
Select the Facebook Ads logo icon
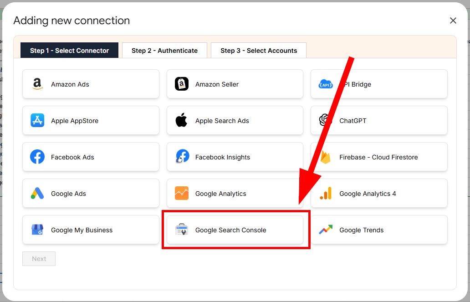point(37,157)
